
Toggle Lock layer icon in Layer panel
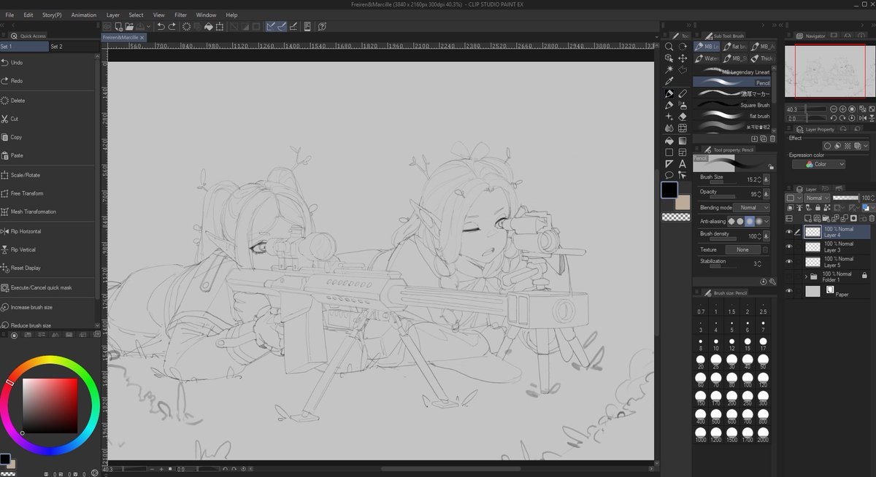pos(818,208)
